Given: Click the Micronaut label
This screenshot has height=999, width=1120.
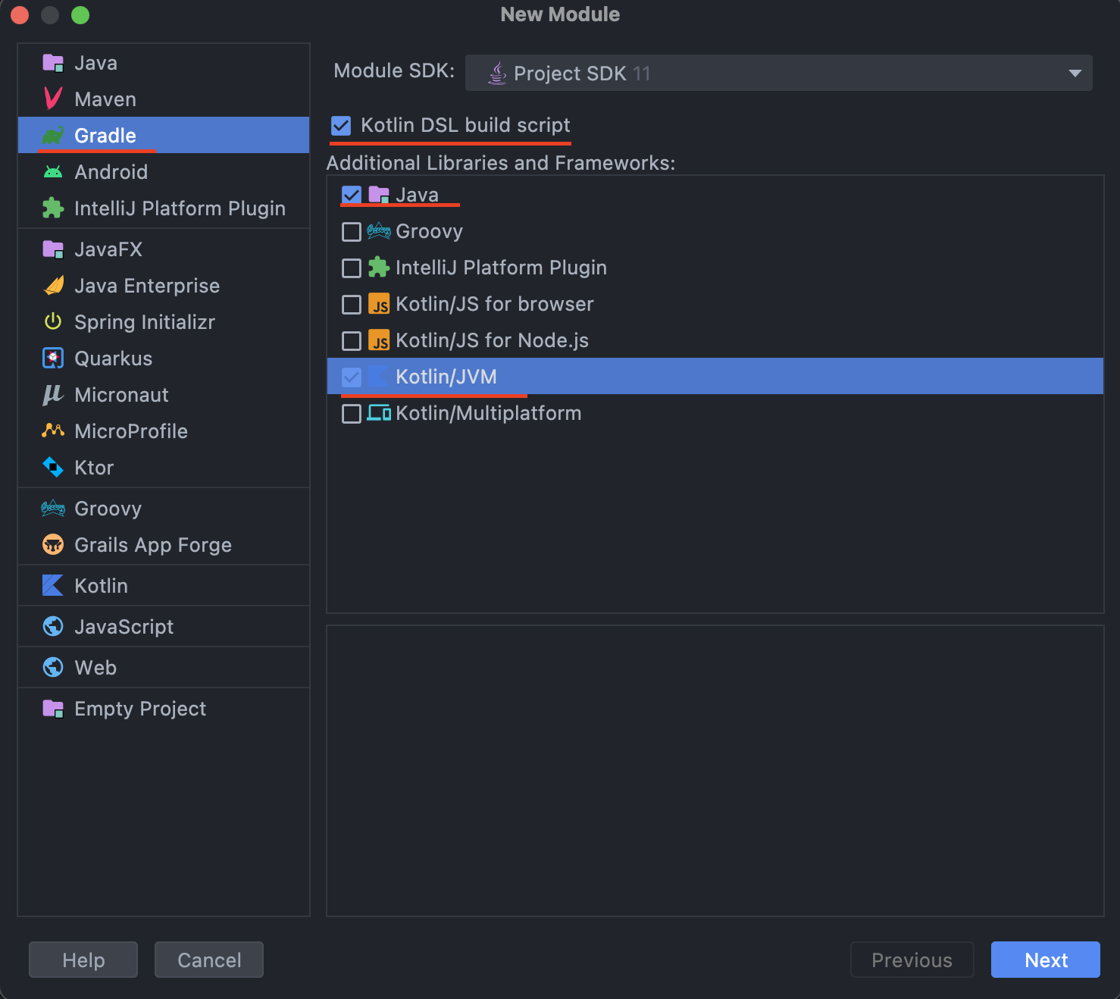Looking at the screenshot, I should tap(122, 395).
